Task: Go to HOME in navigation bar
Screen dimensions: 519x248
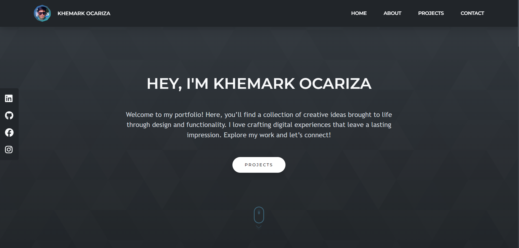Action: (359, 13)
